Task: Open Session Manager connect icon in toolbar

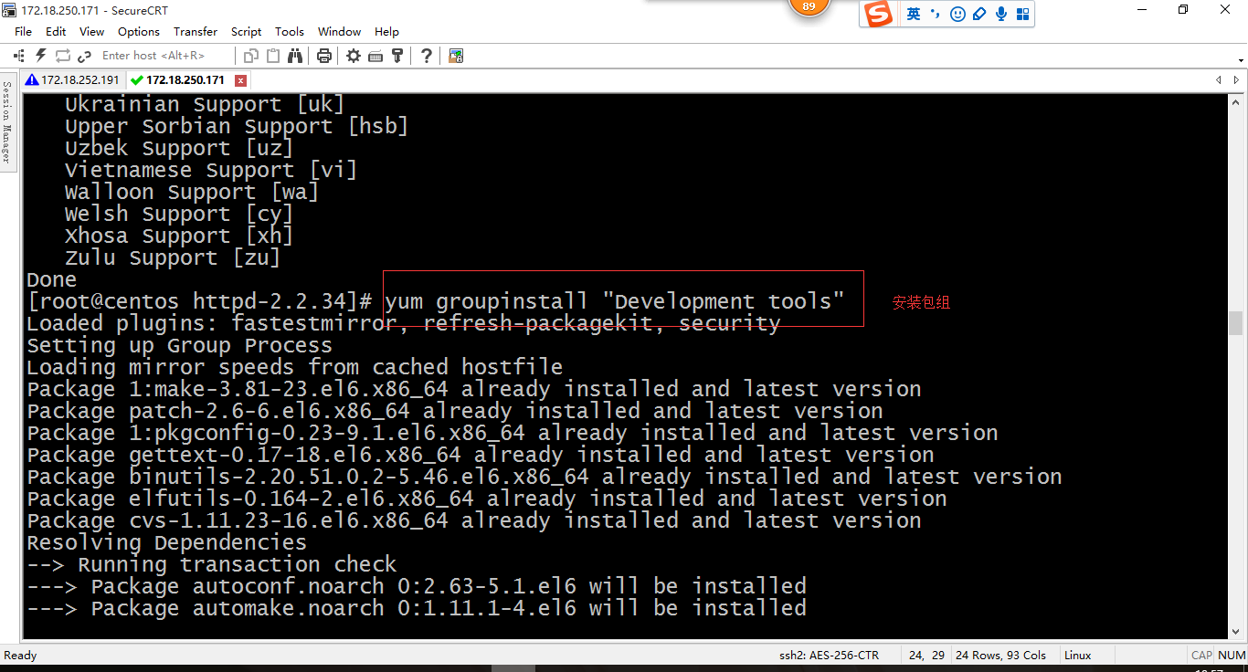Action: tap(18, 56)
